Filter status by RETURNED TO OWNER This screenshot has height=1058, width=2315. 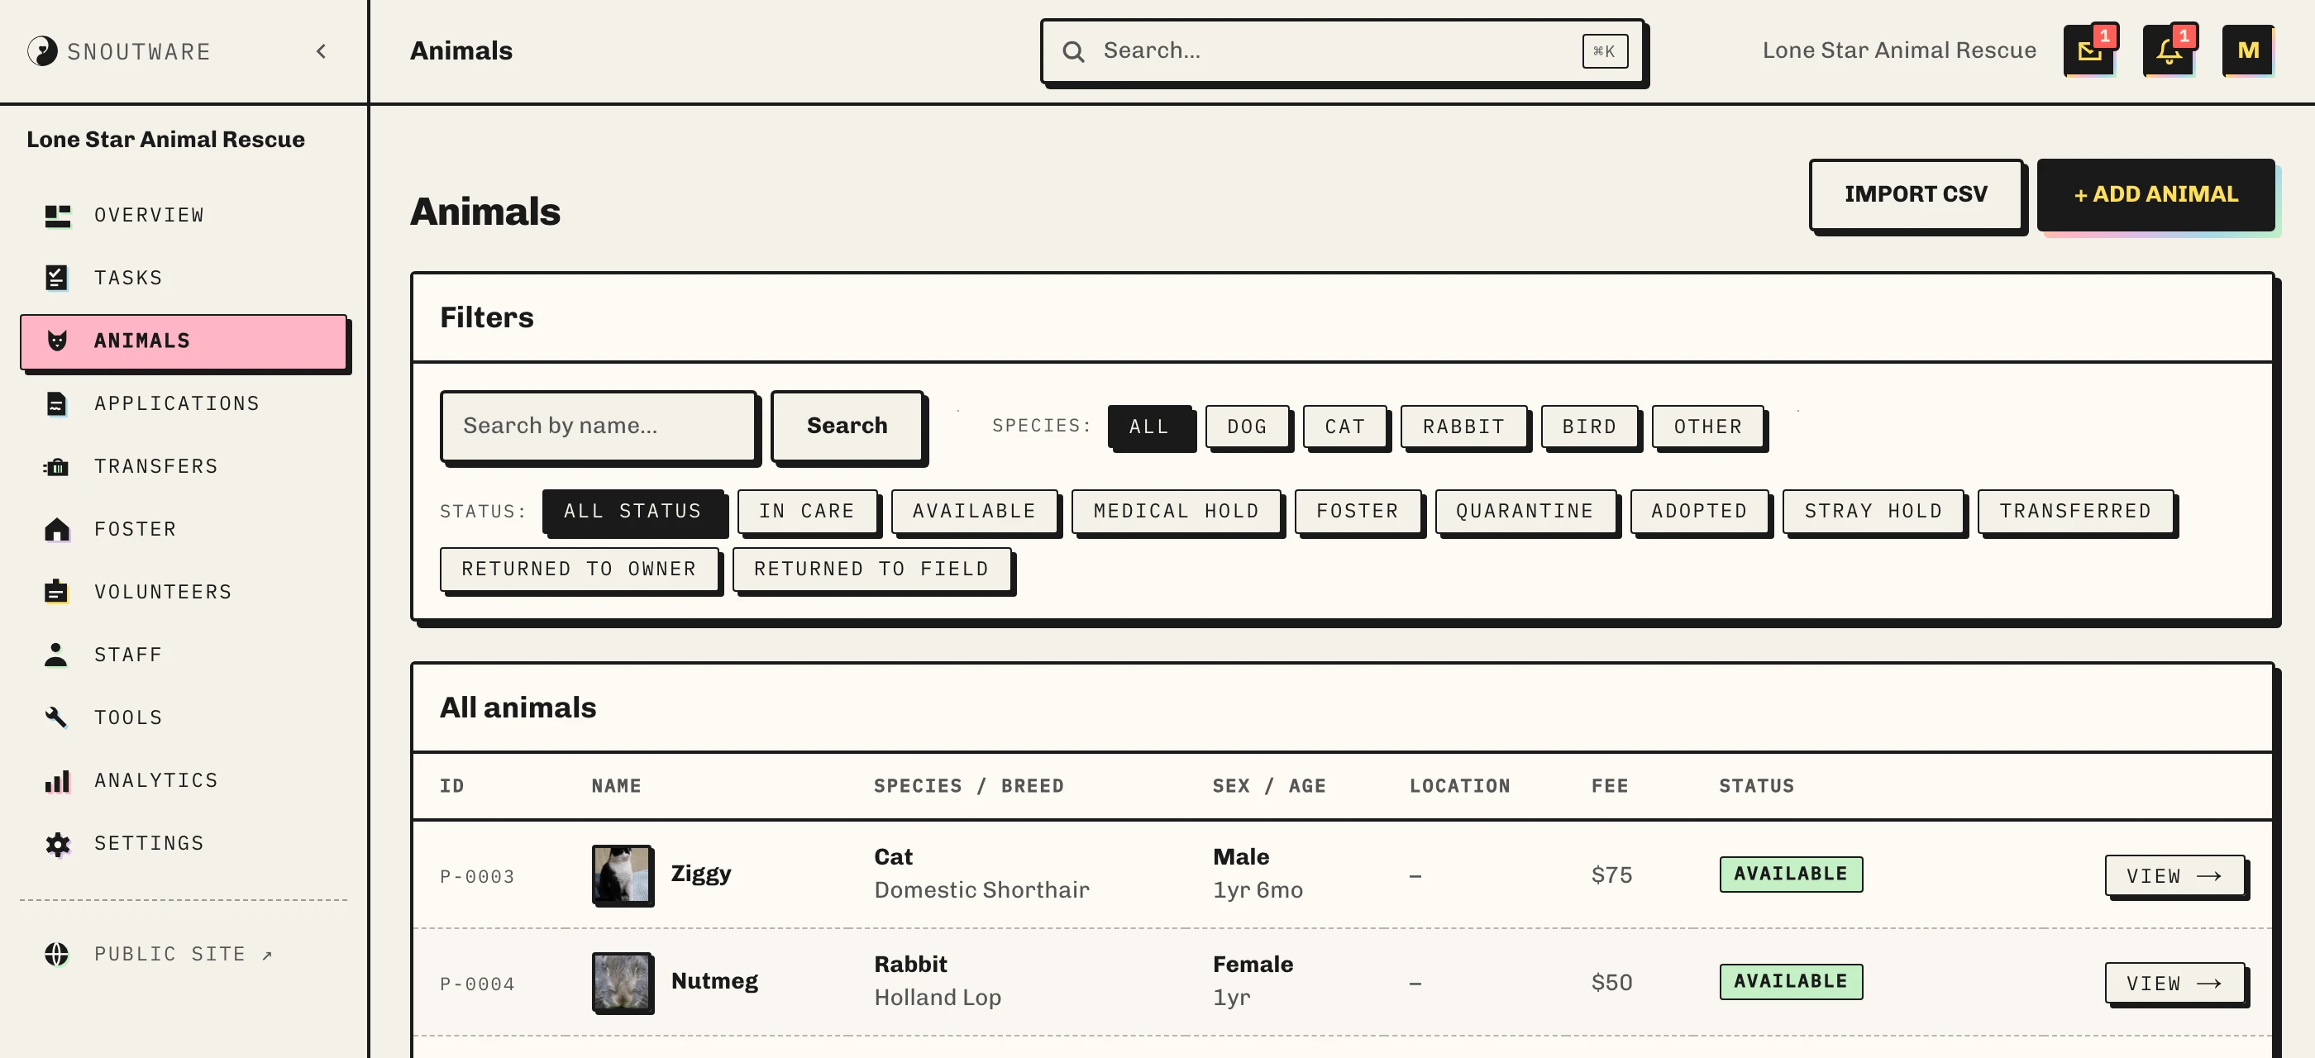[x=580, y=570]
